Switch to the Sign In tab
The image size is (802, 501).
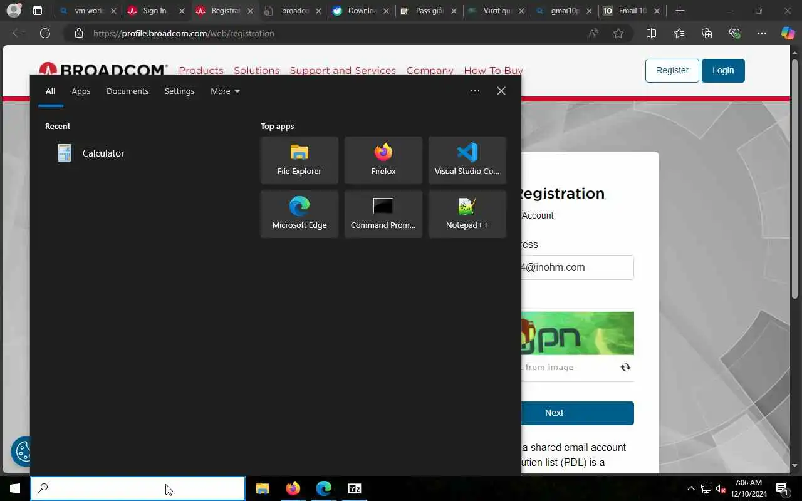[x=157, y=11]
